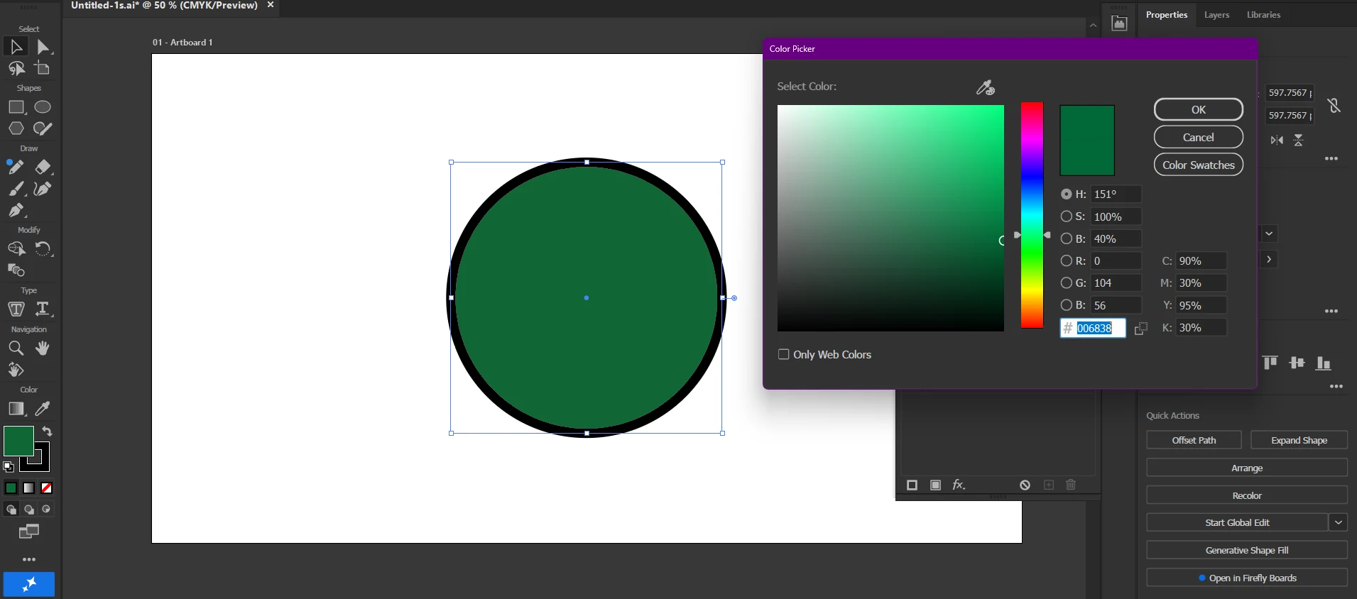The width and height of the screenshot is (1357, 599).
Task: Select the Direct Selection tool
Action: click(x=43, y=47)
